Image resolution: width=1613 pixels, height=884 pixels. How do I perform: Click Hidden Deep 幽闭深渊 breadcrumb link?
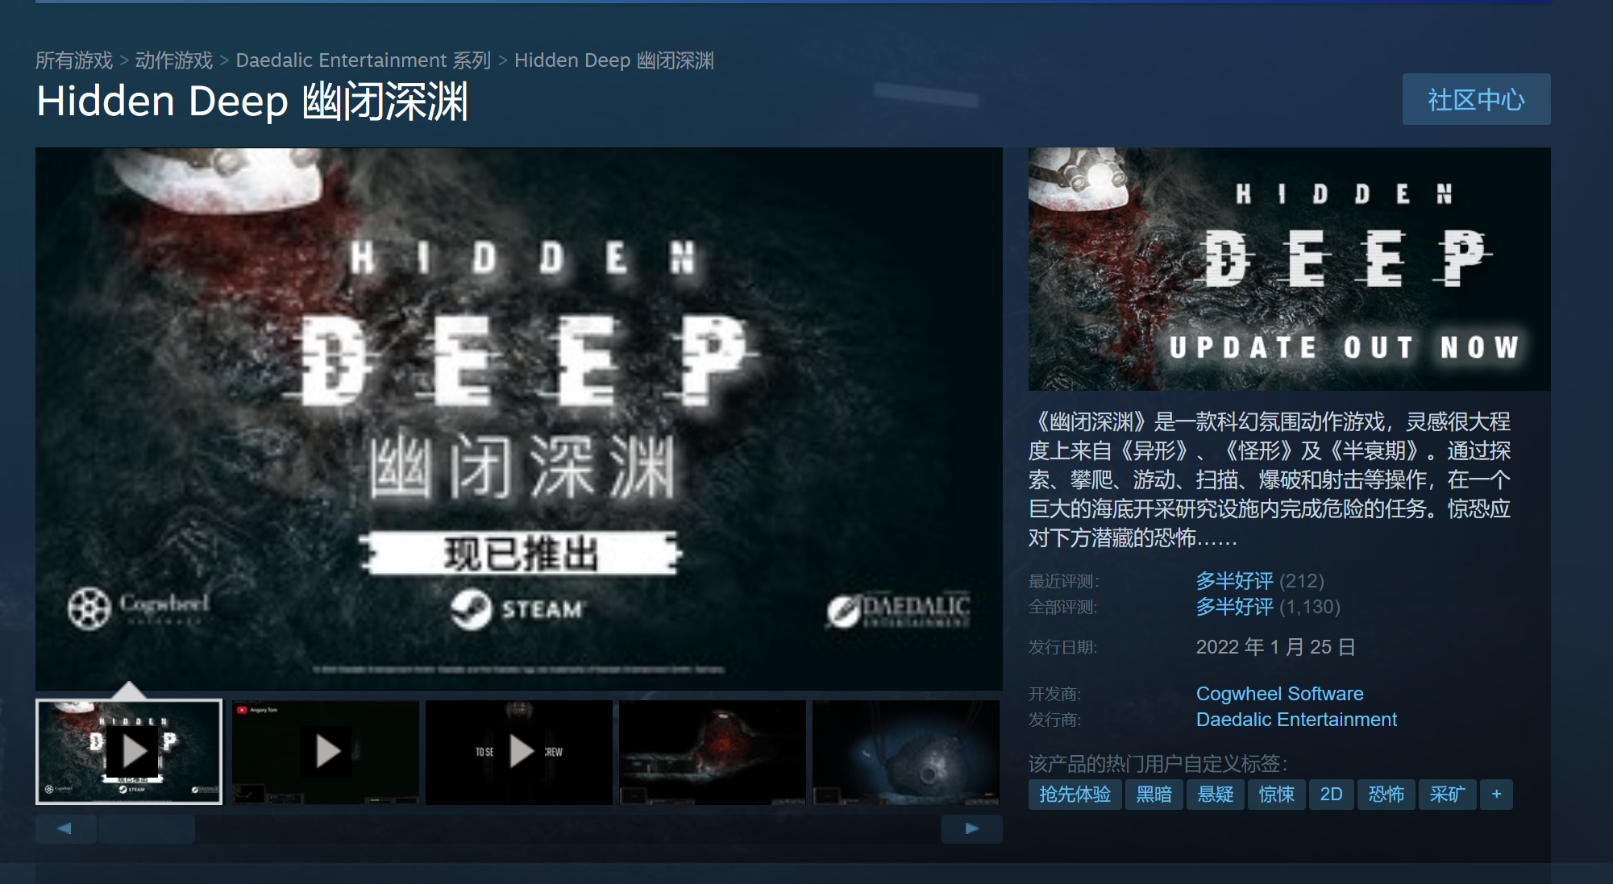pyautogui.click(x=614, y=60)
